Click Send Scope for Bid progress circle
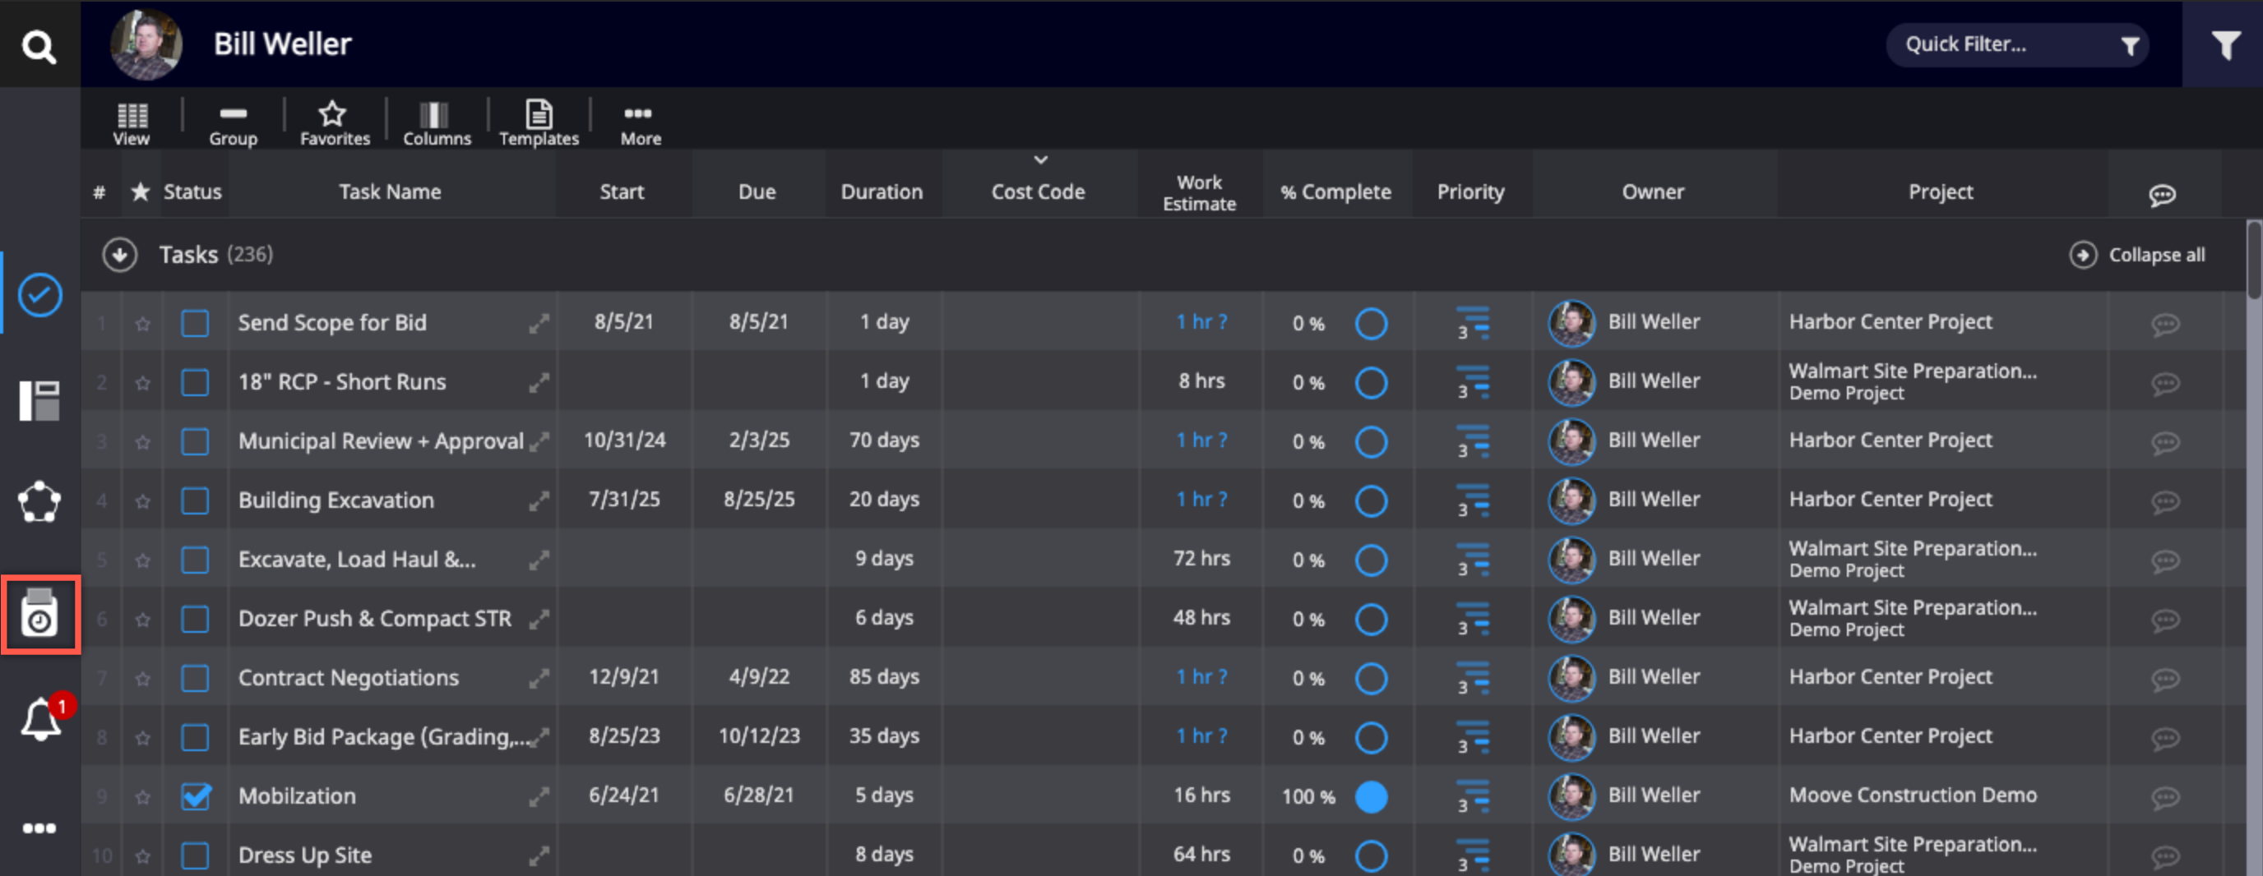 (x=1371, y=323)
